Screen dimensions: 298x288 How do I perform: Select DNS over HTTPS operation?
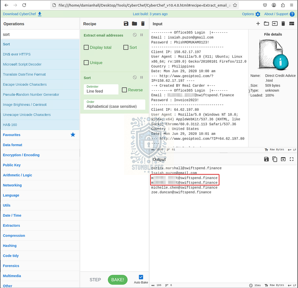40,54
